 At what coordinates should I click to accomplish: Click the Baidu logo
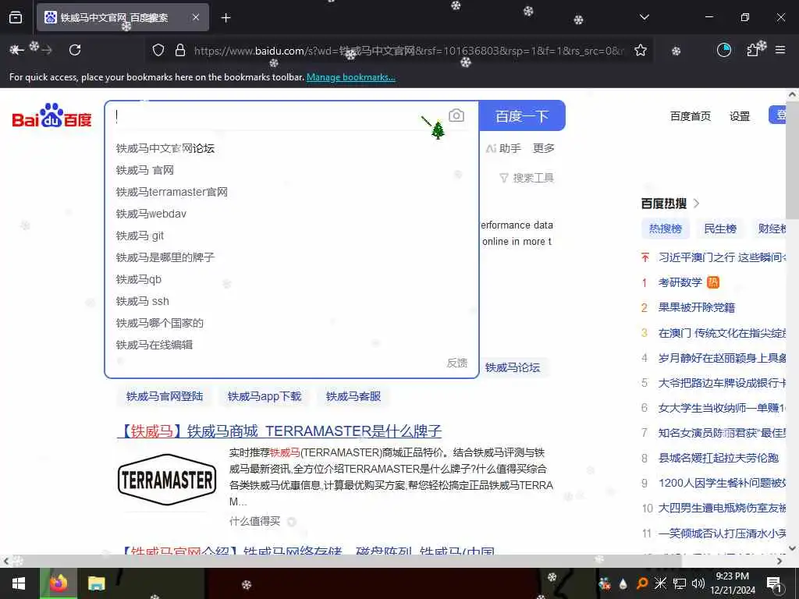pyautogui.click(x=51, y=115)
